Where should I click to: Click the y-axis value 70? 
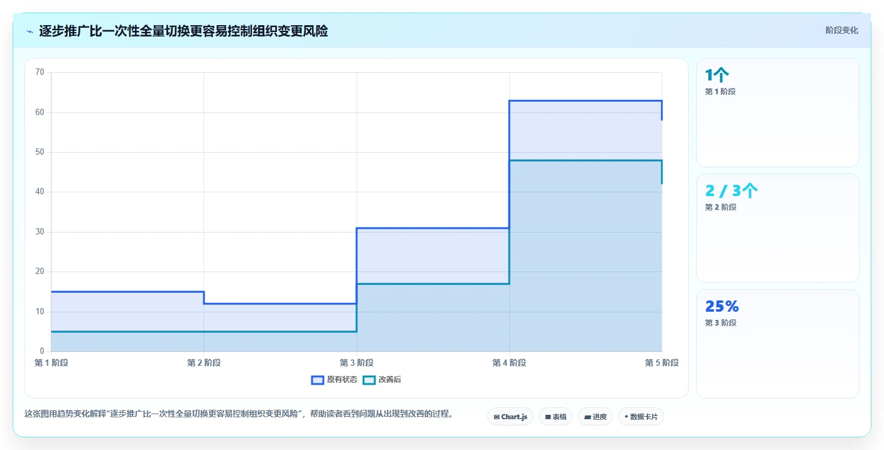pyautogui.click(x=40, y=72)
